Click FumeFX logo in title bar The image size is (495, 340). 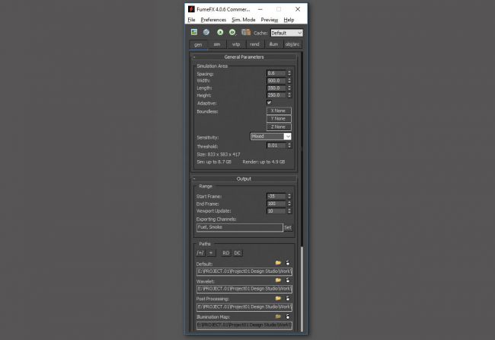[x=191, y=9]
